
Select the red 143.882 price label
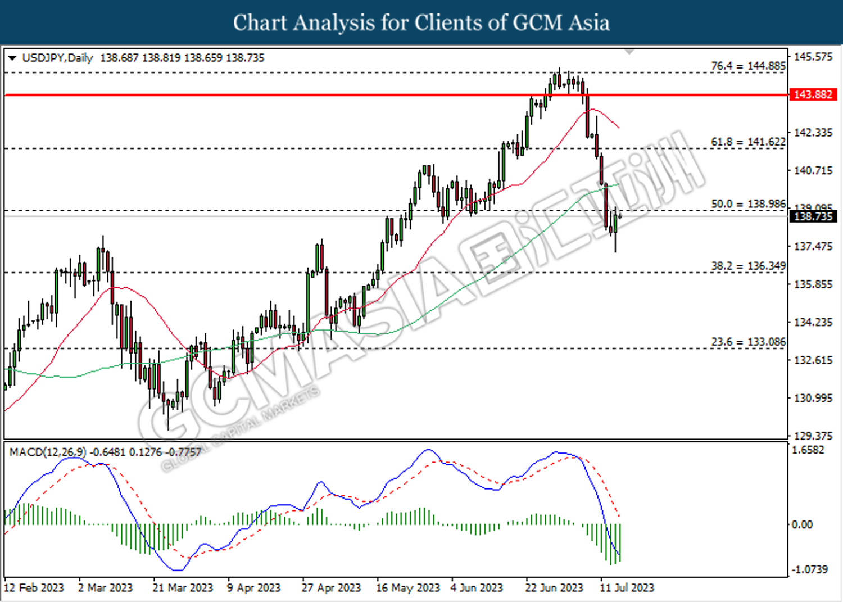(813, 94)
